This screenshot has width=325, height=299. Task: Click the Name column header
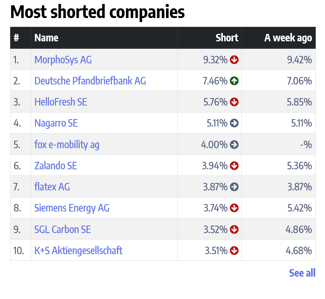(x=46, y=38)
